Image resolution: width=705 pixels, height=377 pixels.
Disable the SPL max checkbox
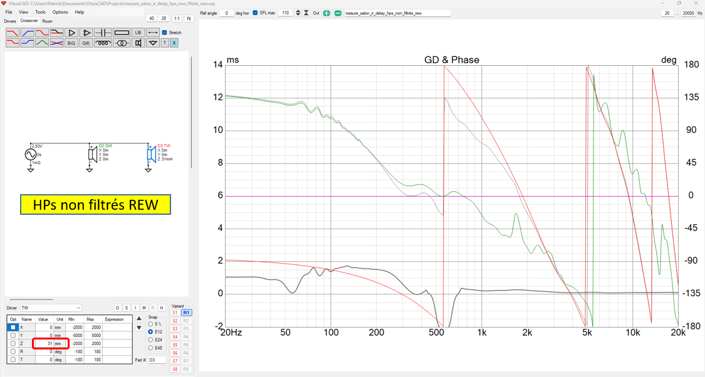[x=255, y=13]
